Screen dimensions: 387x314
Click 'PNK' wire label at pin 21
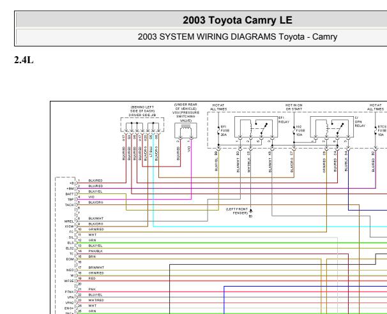(x=92, y=289)
